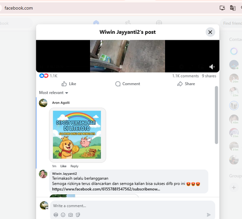Send the comment with arrow icon

click(x=209, y=215)
